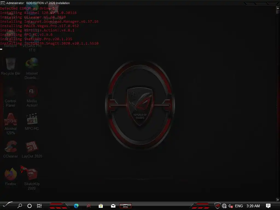Select the CCleaner desktop icon
This screenshot has height=210, width=280.
tap(11, 150)
